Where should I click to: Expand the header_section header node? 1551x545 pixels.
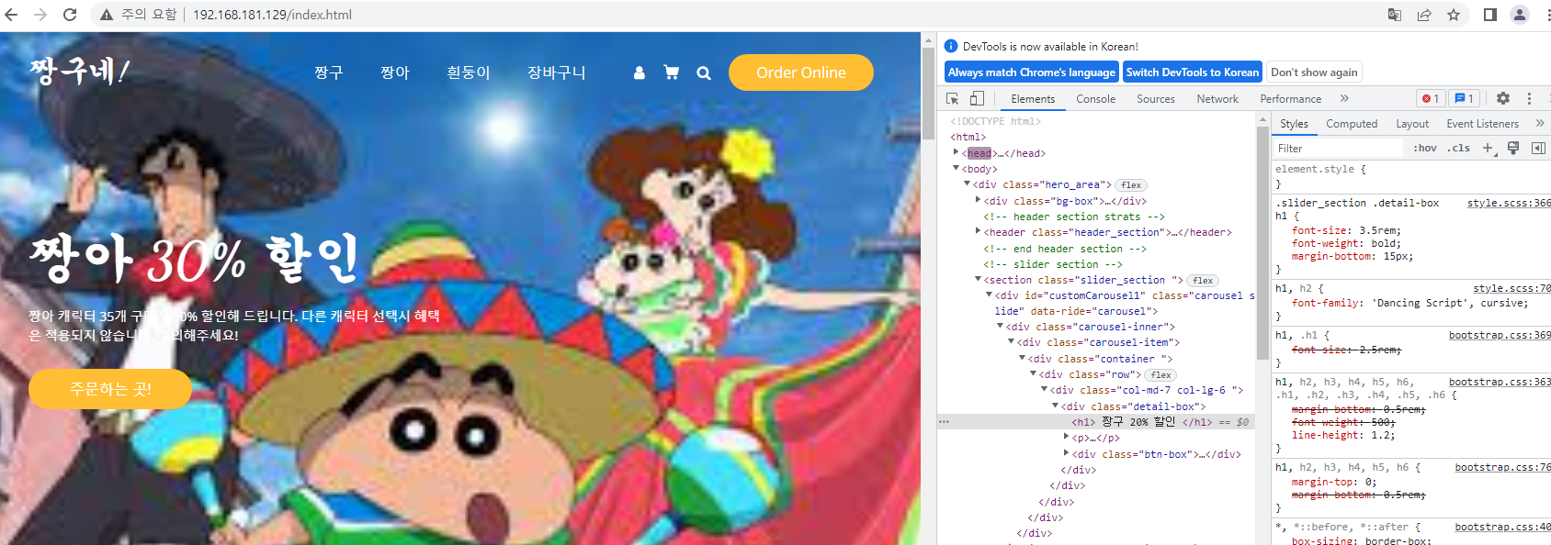978,231
